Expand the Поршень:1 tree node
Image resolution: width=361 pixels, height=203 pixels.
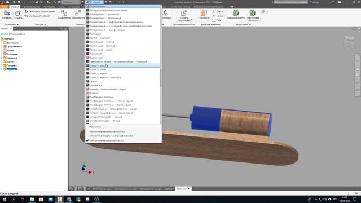(x=2, y=65)
